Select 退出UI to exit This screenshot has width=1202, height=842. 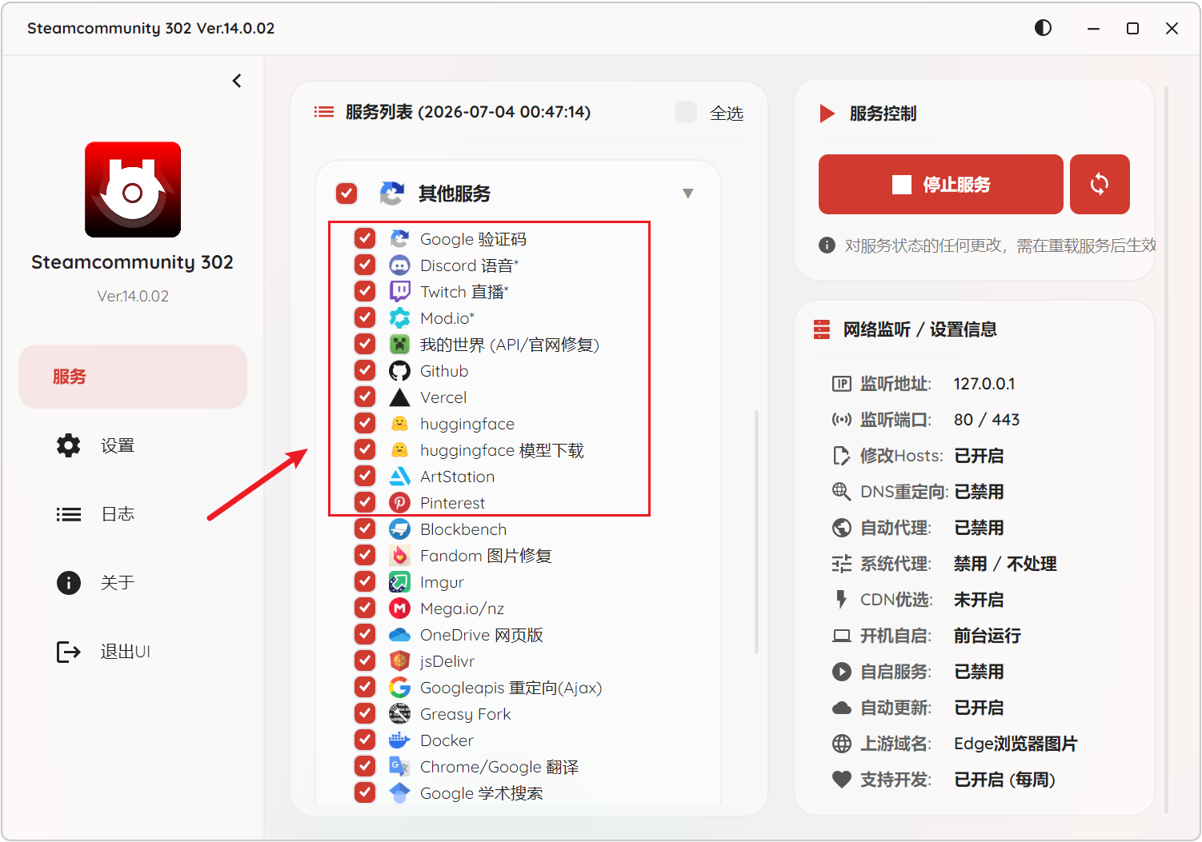pos(133,652)
